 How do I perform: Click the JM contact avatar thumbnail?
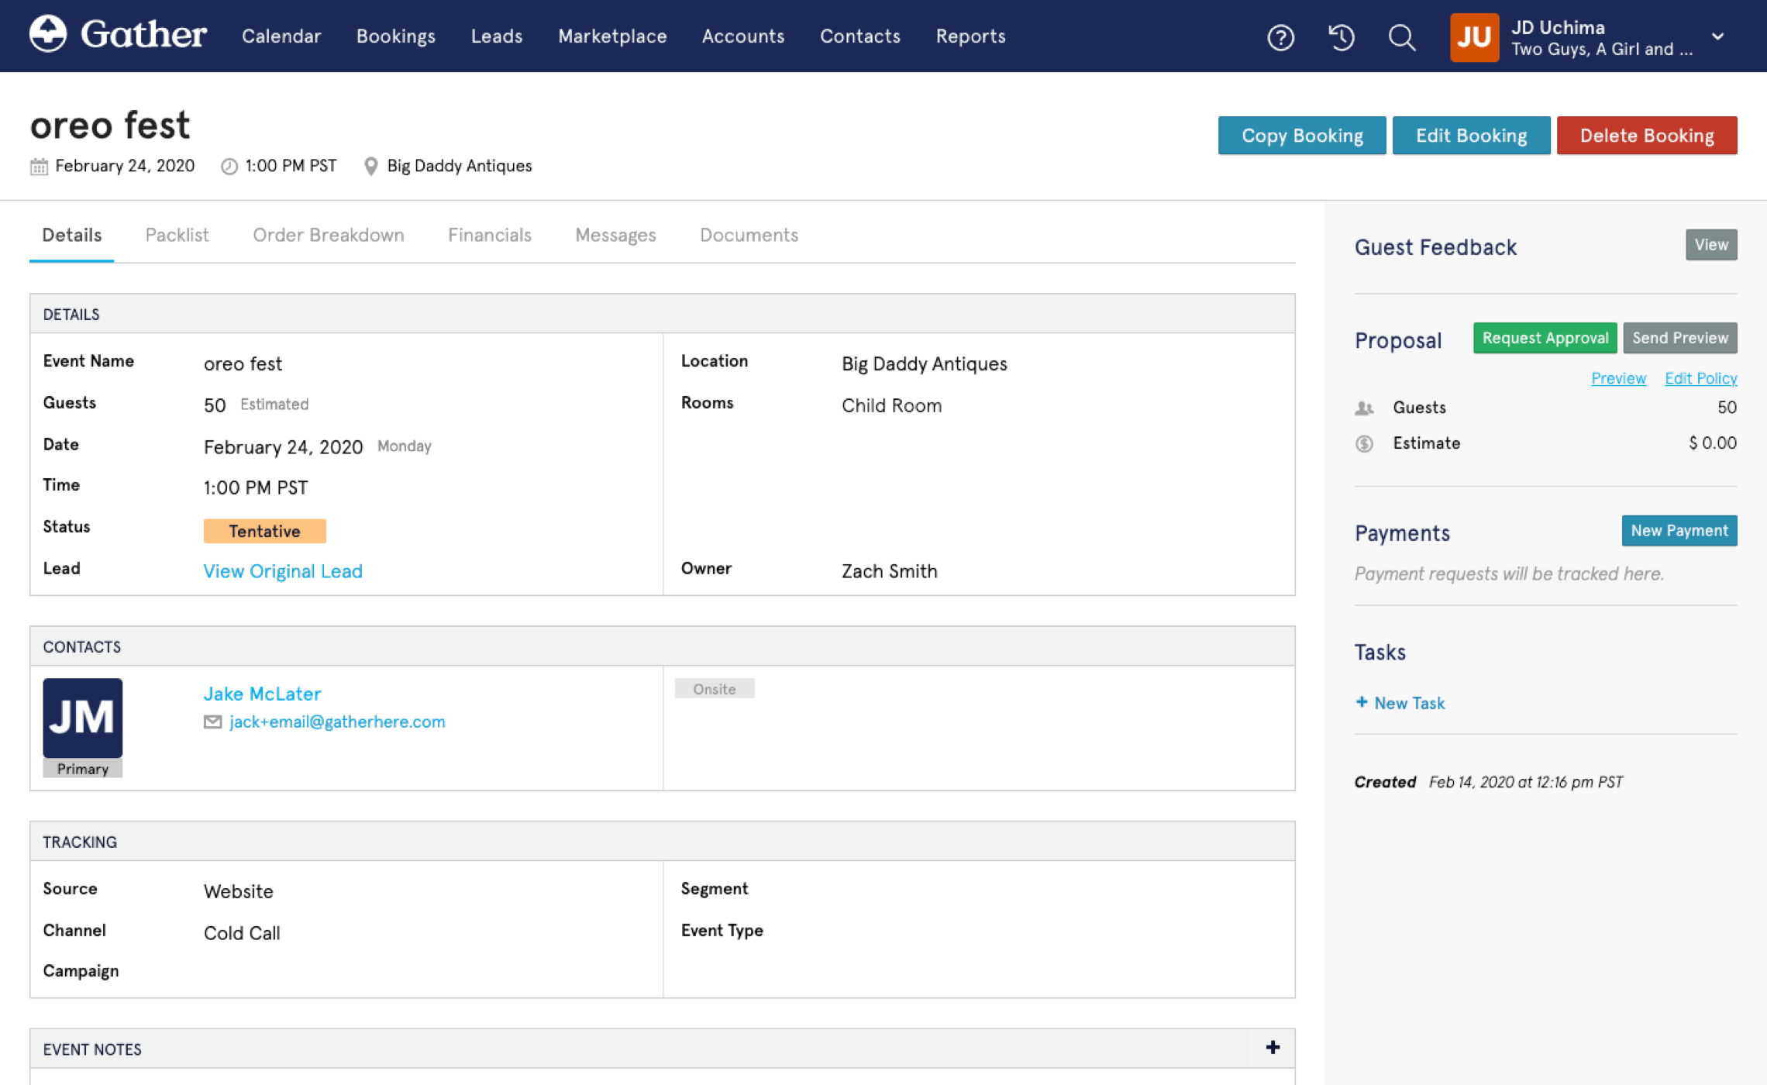point(82,718)
